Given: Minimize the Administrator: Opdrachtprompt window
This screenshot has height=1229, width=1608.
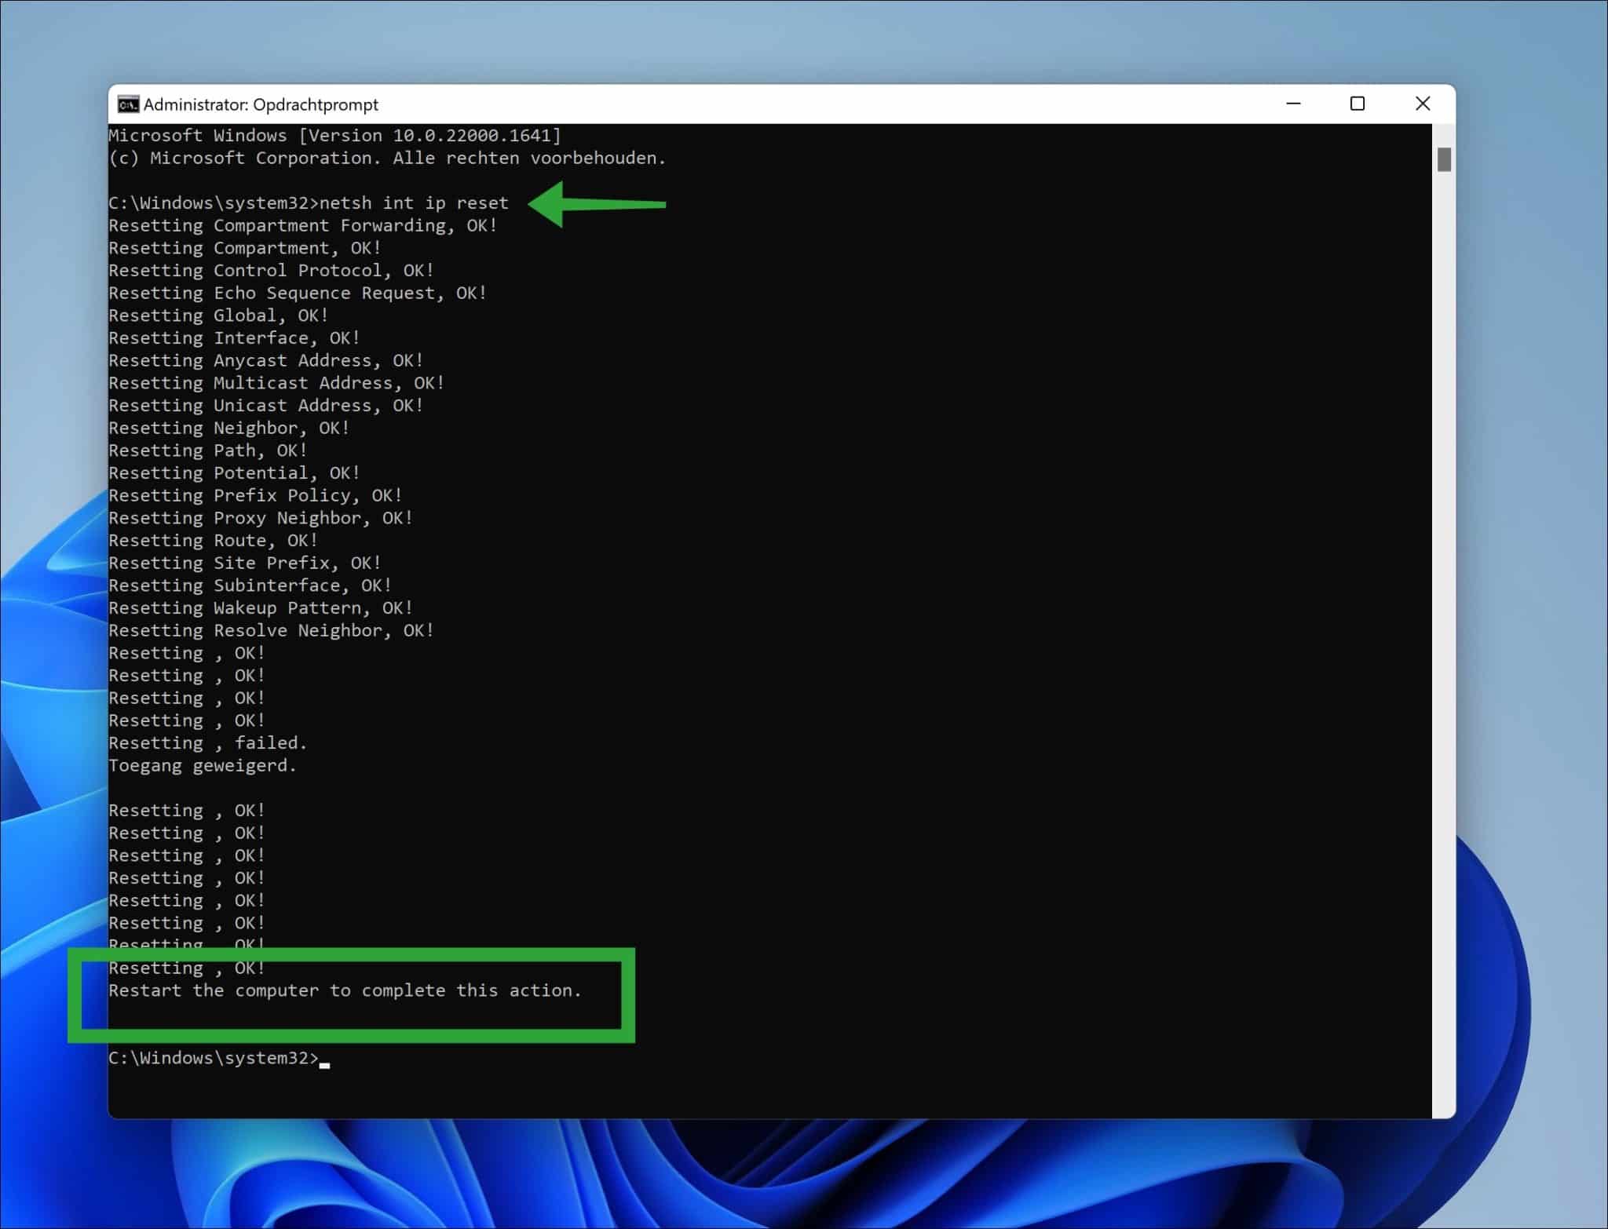Looking at the screenshot, I should (x=1293, y=103).
